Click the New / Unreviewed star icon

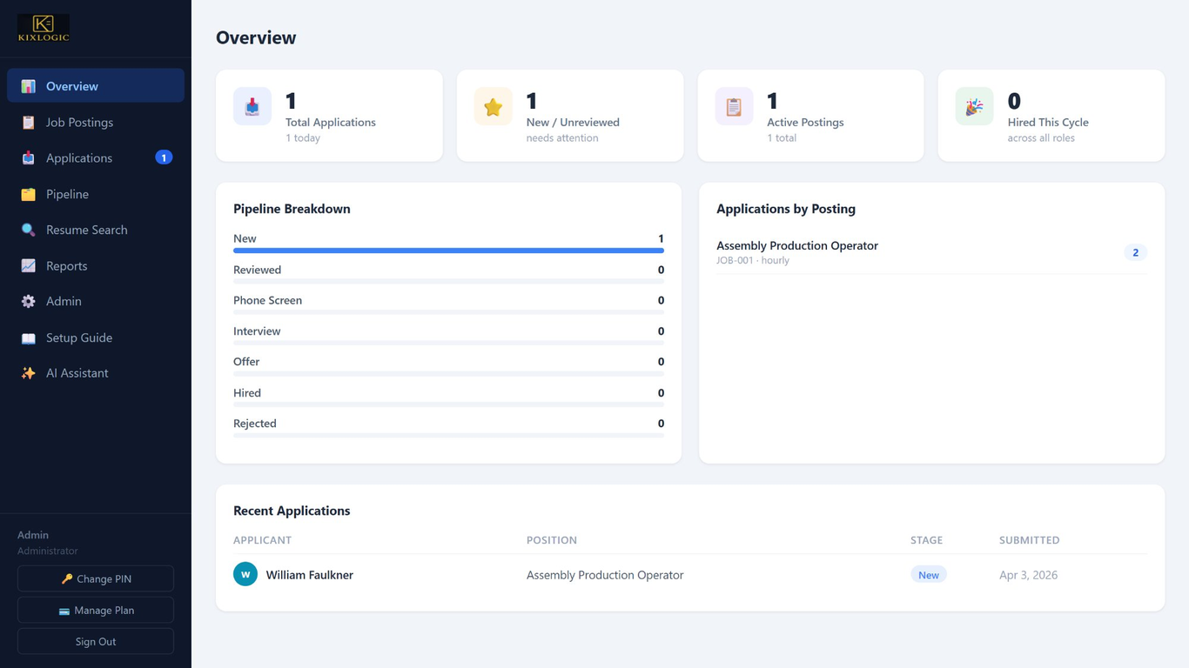pyautogui.click(x=493, y=106)
